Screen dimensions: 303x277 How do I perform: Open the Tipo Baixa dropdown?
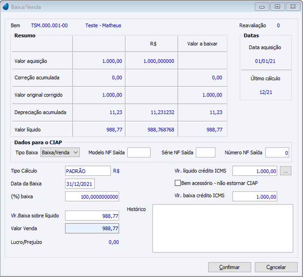click(60, 152)
